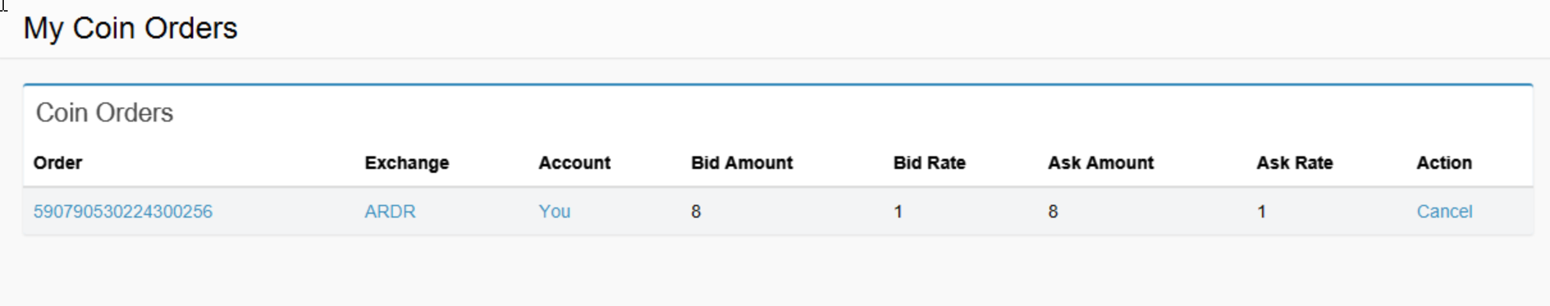Click the Bid Rate column header
Viewport: 1550px width, 306px height.
coord(929,163)
